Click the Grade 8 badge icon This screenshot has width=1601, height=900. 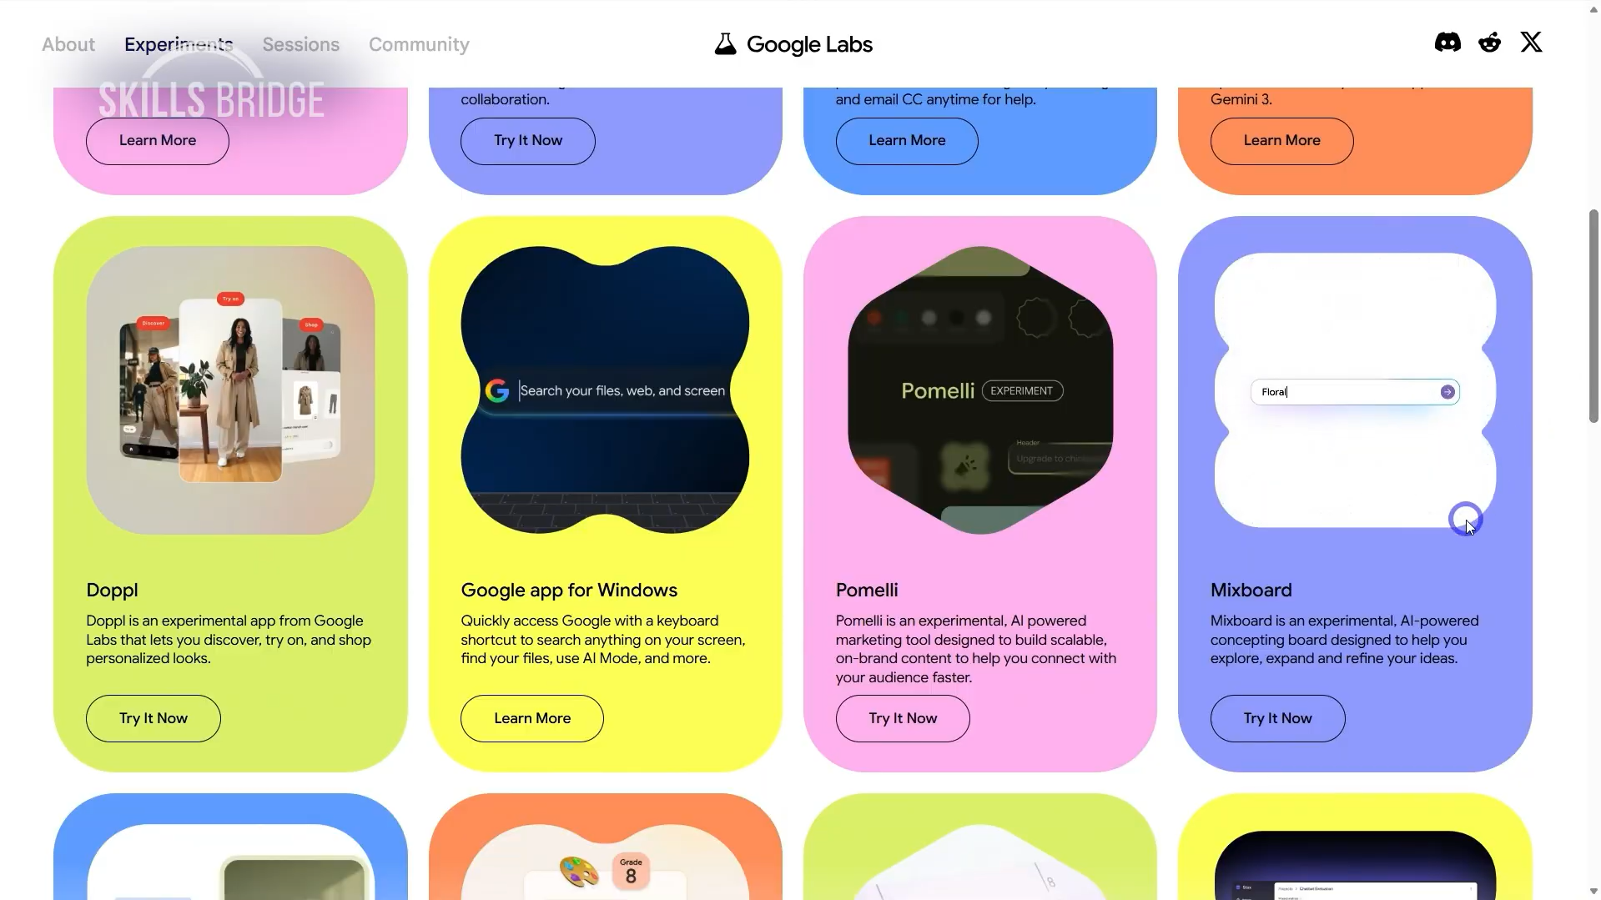click(x=631, y=872)
